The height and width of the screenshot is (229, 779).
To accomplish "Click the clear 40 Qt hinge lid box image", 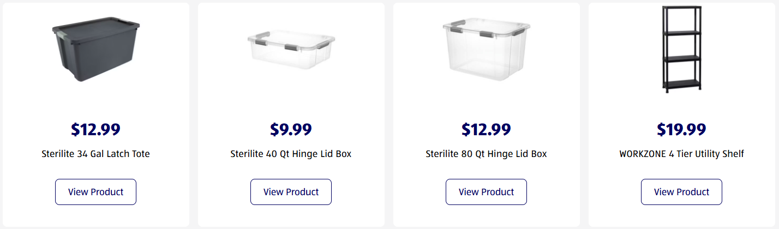I will click(x=291, y=53).
